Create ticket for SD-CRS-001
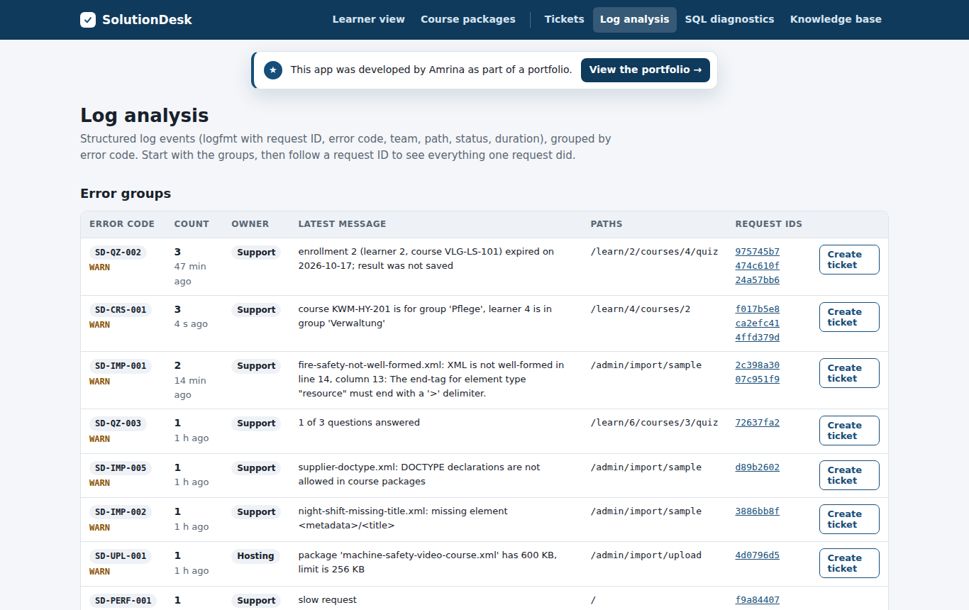 click(849, 317)
